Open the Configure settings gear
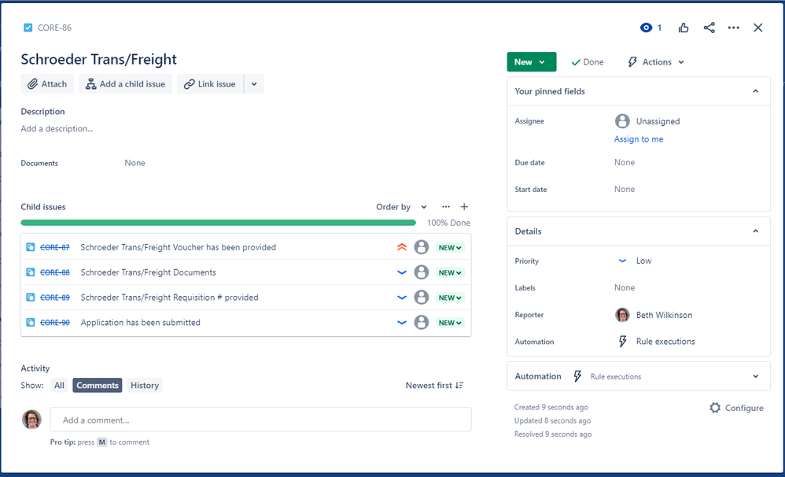 pyautogui.click(x=714, y=408)
